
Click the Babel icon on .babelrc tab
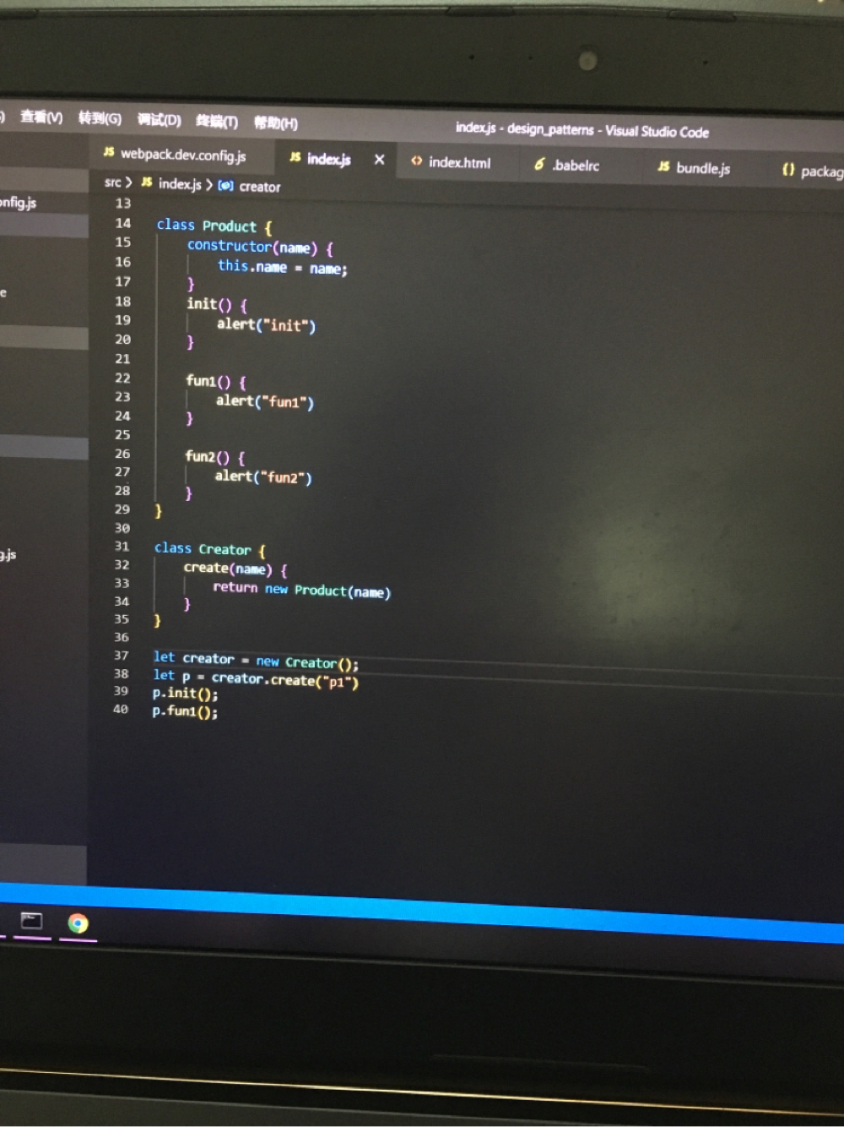click(x=539, y=164)
